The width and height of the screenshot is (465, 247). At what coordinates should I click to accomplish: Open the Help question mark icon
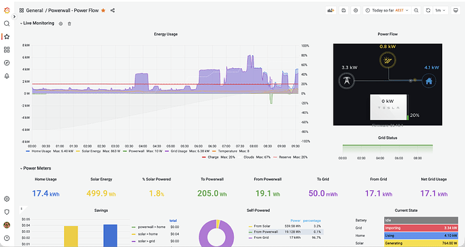(x=7, y=238)
